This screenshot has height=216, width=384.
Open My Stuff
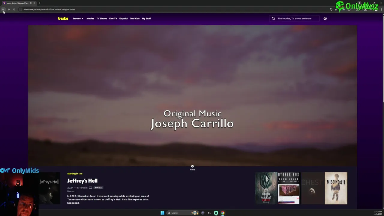click(146, 19)
